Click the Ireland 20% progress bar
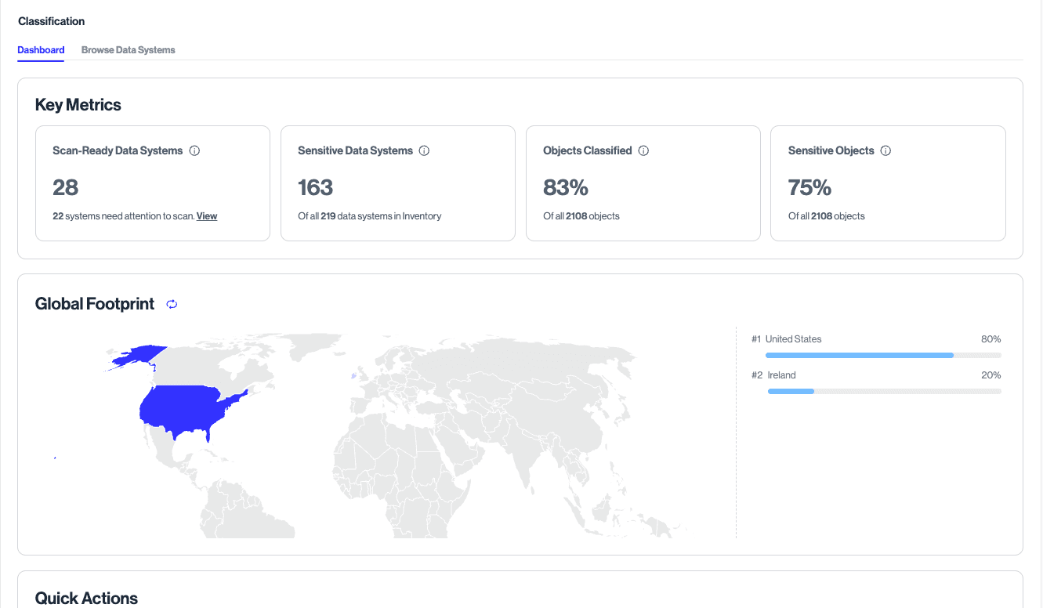 tap(883, 391)
